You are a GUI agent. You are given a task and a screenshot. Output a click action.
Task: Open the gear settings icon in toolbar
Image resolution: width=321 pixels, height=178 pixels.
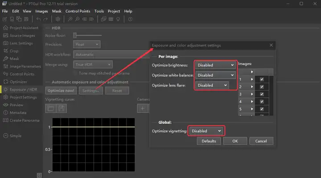[58, 19]
